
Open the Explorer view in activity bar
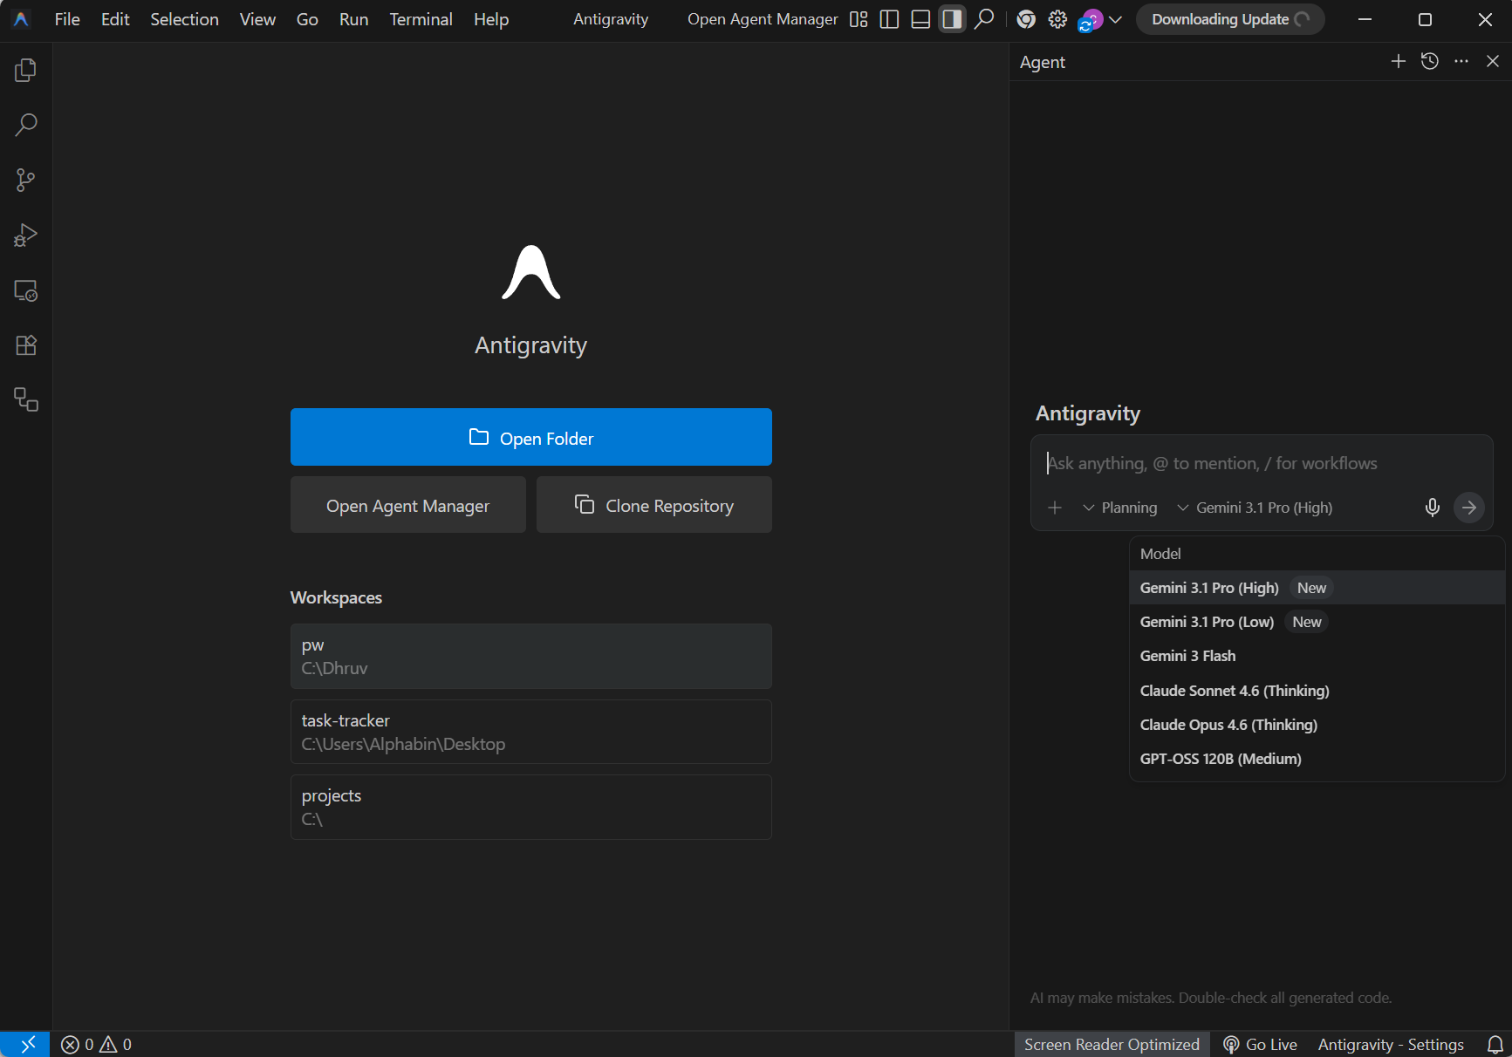pos(25,70)
